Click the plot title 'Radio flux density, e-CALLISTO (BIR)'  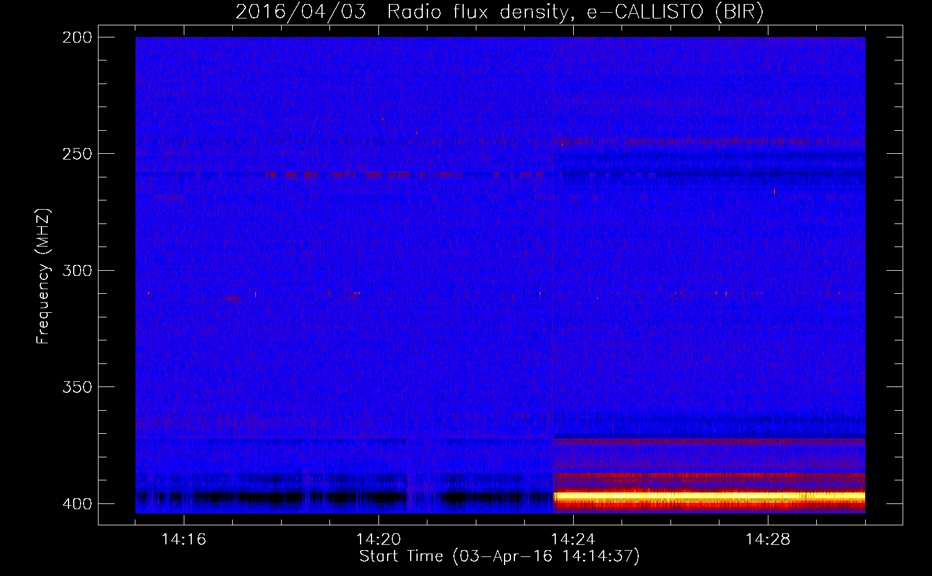point(575,12)
